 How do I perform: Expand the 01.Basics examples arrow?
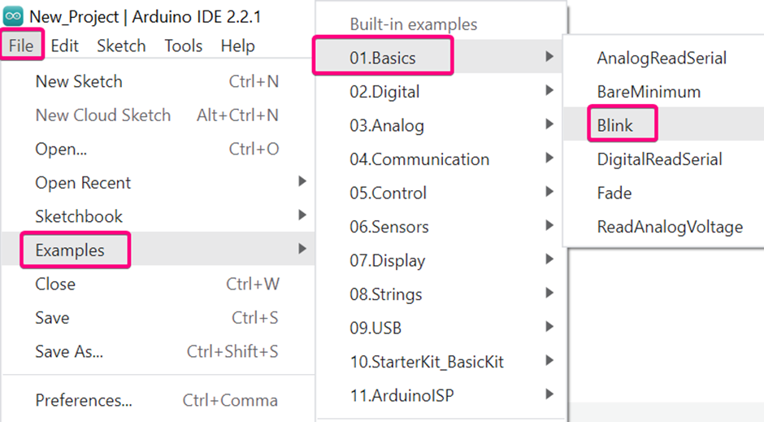(x=550, y=57)
